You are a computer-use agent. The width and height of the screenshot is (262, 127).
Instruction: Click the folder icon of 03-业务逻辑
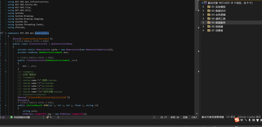point(209,15)
